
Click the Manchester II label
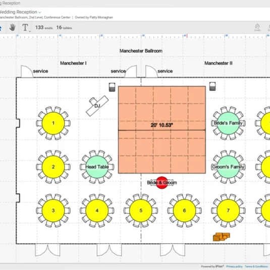[x=219, y=63]
